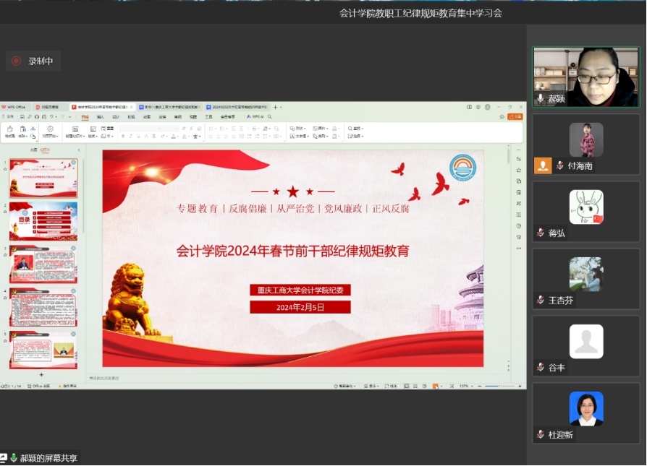Image resolution: width=647 pixels, height=466 pixels.
Task: Click the 录制中 recording indicator
Action: point(33,61)
